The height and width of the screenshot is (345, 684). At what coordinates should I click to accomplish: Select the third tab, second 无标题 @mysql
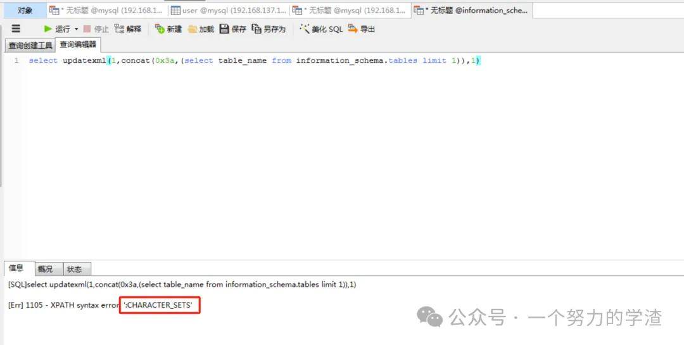pyautogui.click(x=350, y=10)
